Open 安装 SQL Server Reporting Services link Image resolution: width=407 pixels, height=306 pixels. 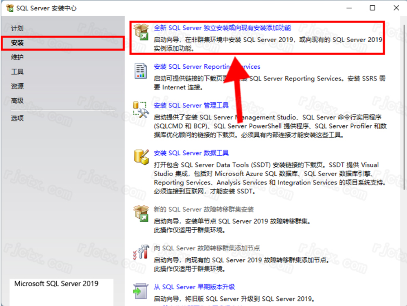click(x=207, y=67)
